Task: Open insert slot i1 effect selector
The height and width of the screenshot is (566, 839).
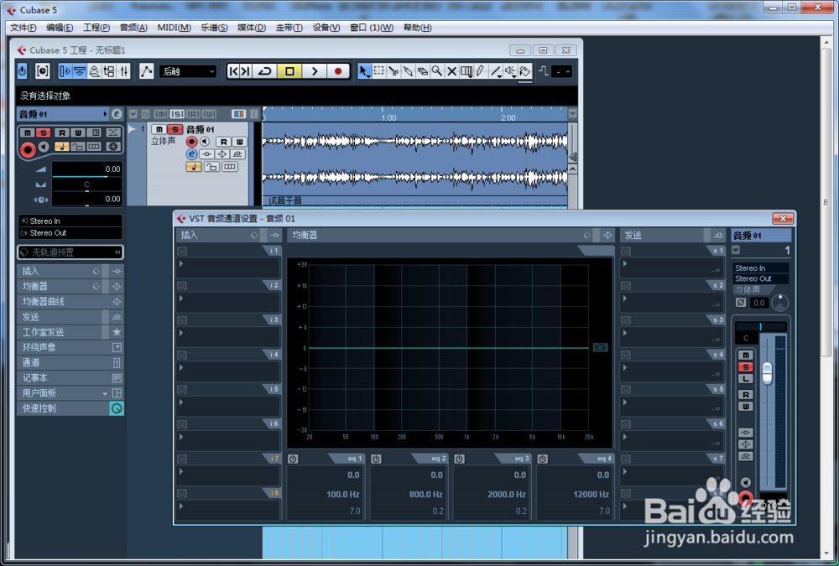Action: (228, 267)
